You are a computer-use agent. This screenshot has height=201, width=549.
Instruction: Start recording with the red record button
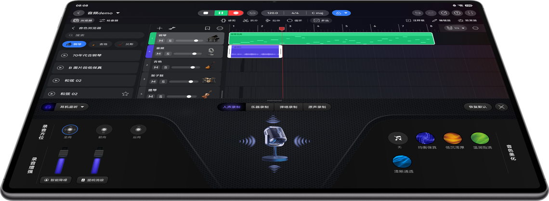tap(236, 13)
